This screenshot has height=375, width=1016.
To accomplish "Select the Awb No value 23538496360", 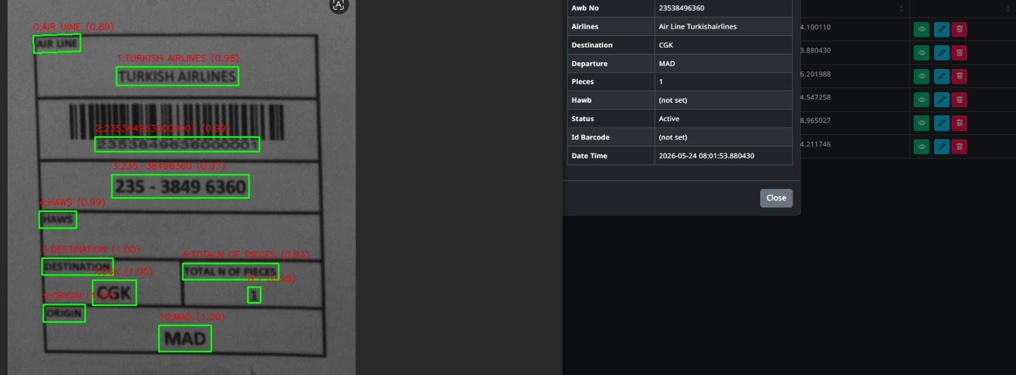I will (x=681, y=8).
